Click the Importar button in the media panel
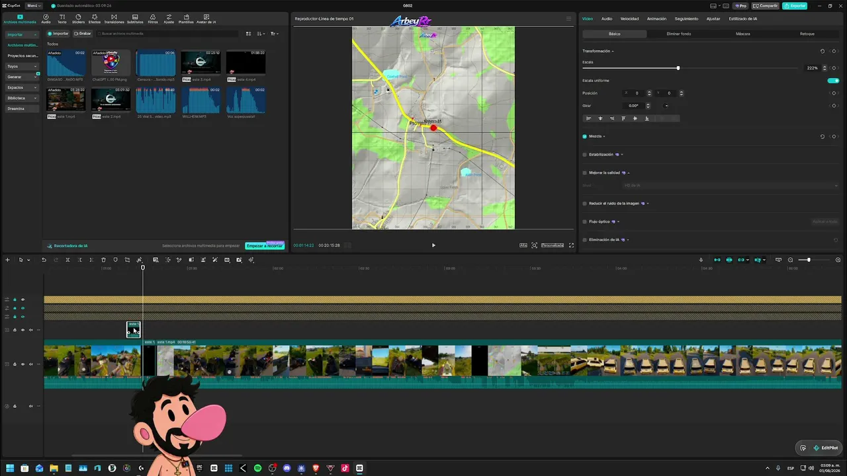Viewport: 847px width, 476px height. [58, 34]
